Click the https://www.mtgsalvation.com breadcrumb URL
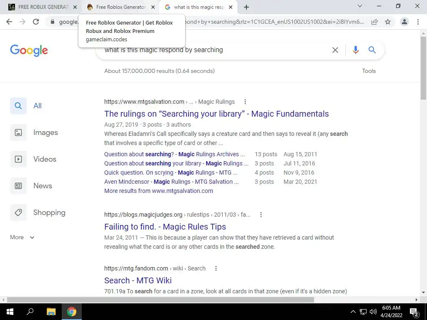The height and width of the screenshot is (320, 427). pyautogui.click(x=144, y=102)
